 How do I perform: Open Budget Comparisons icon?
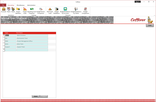pyautogui.click(x=85, y=11)
